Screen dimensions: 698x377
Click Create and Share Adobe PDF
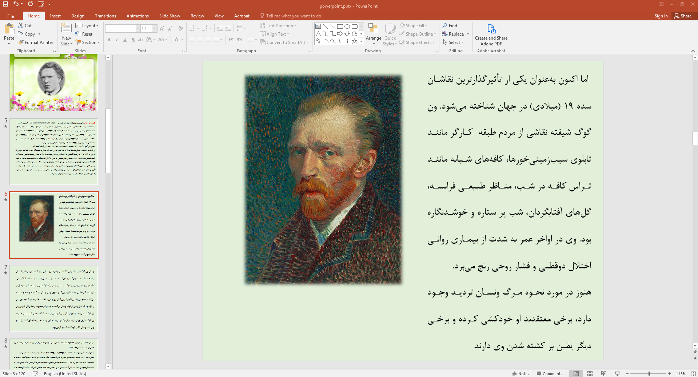click(x=491, y=35)
